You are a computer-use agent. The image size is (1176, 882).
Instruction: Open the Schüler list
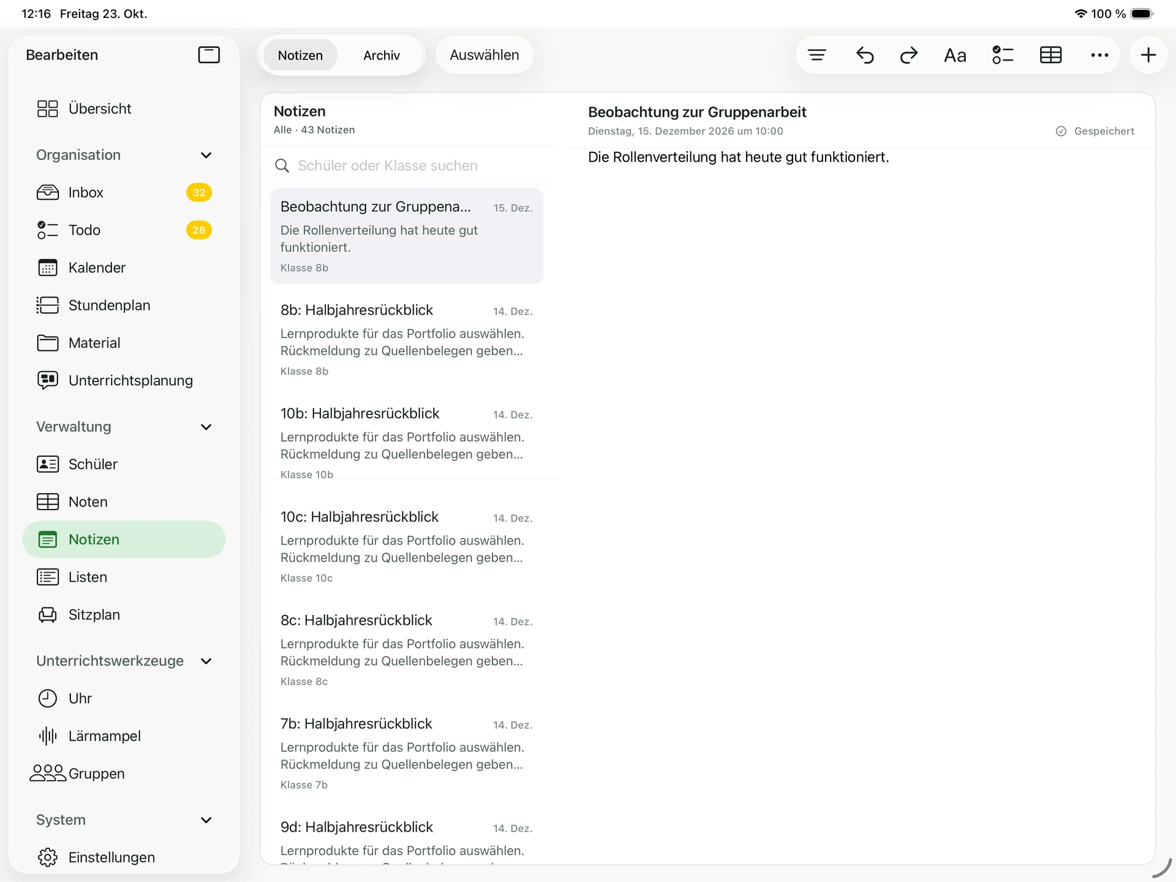pos(124,464)
